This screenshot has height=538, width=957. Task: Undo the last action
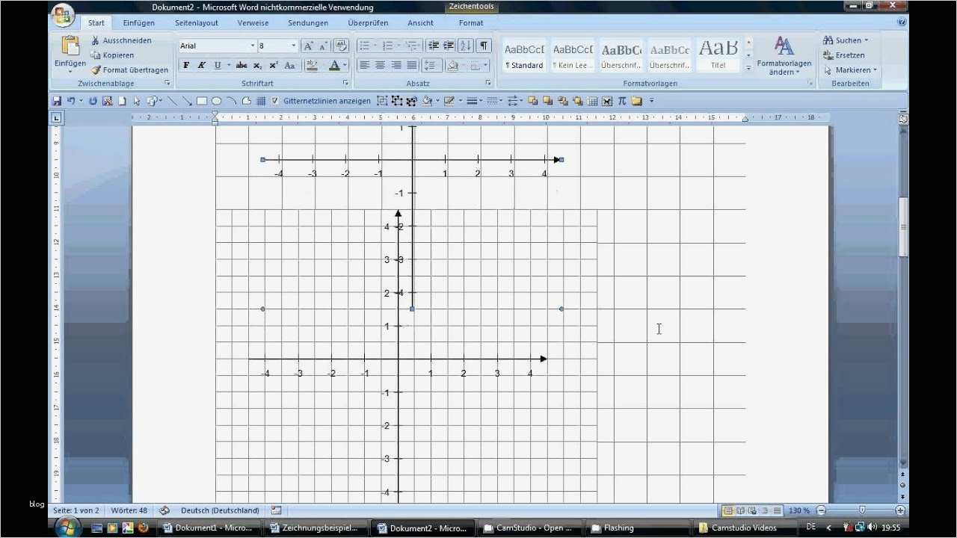click(71, 101)
